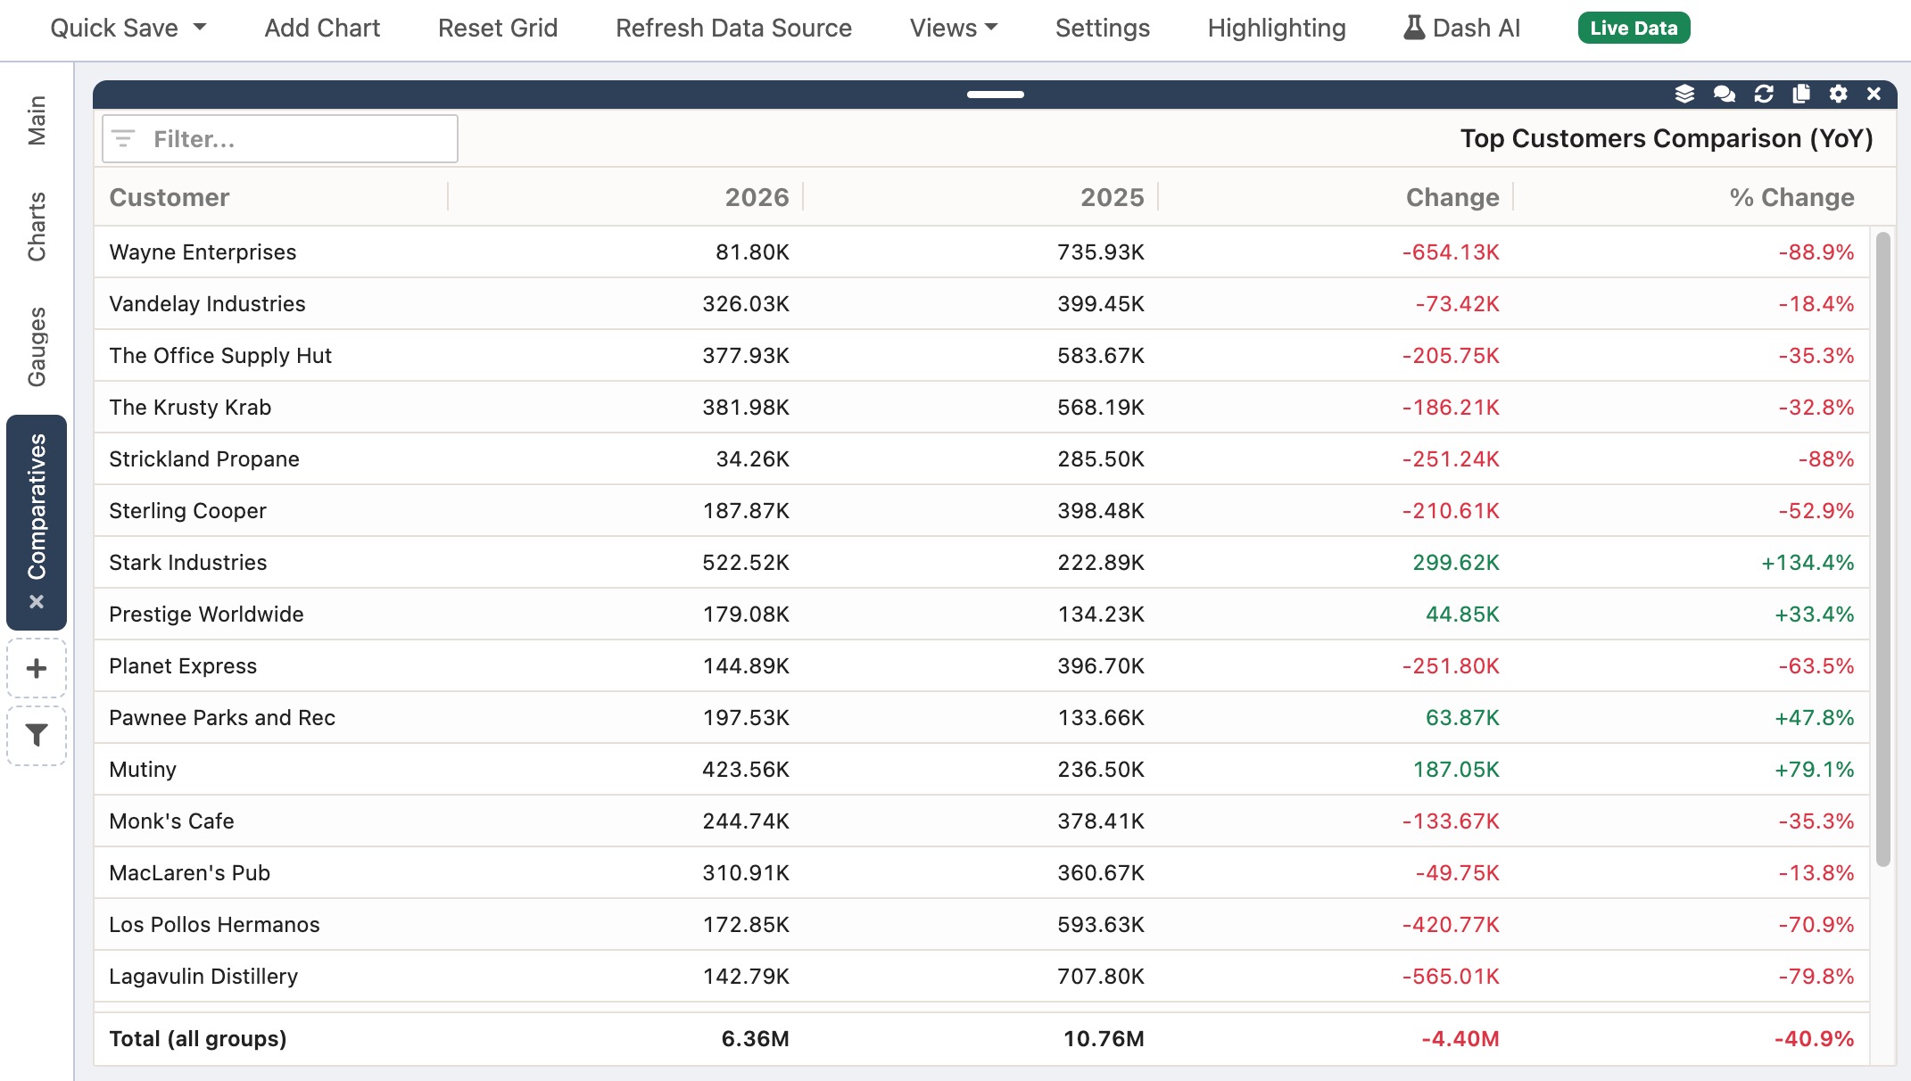The height and width of the screenshot is (1081, 1911).
Task: Click the 522.52K value for Stark Industries
Action: [x=746, y=563]
